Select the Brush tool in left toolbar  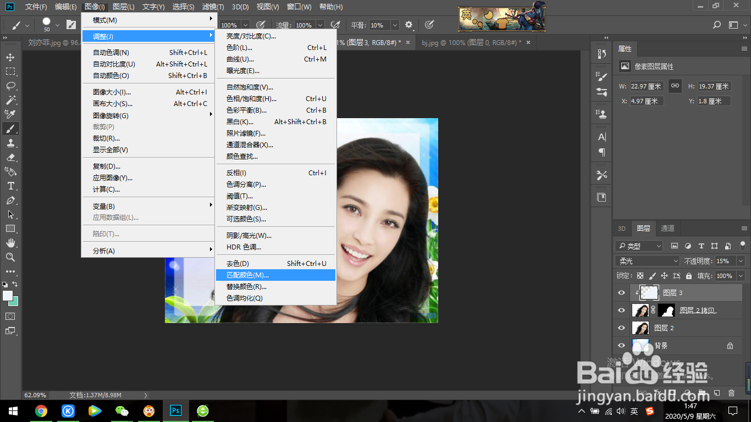click(10, 129)
